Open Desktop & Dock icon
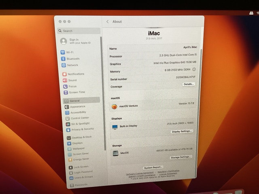Screen dimensions: 259x194 [69, 138]
